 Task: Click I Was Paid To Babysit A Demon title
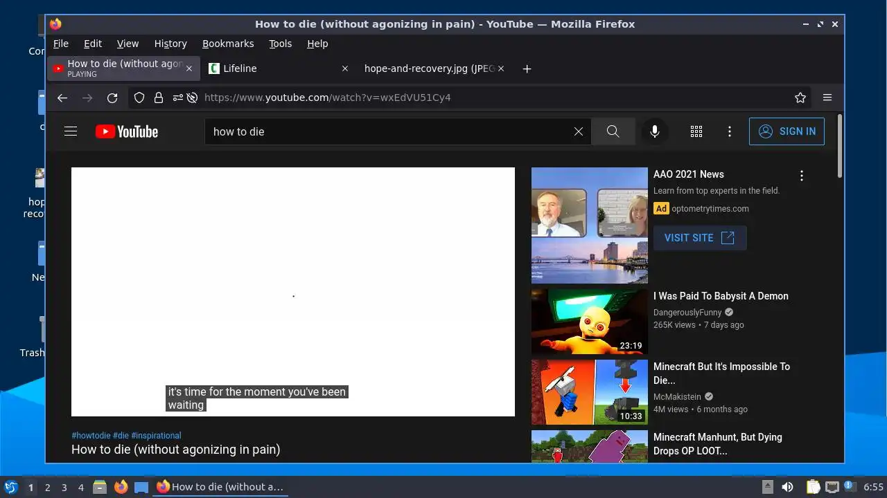pyautogui.click(x=721, y=296)
